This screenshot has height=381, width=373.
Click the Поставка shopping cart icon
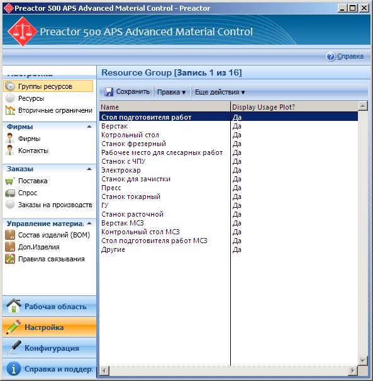tap(10, 181)
